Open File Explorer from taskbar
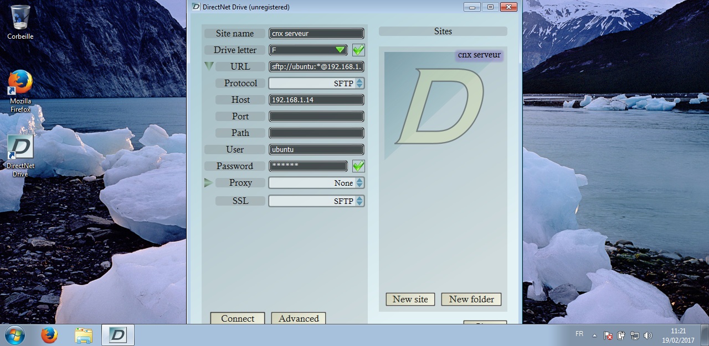The height and width of the screenshot is (346, 709). point(84,335)
